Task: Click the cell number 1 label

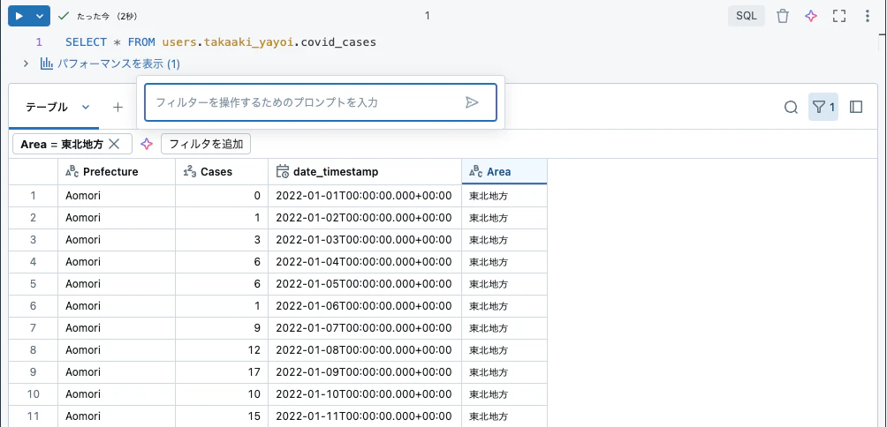Action: tap(427, 16)
